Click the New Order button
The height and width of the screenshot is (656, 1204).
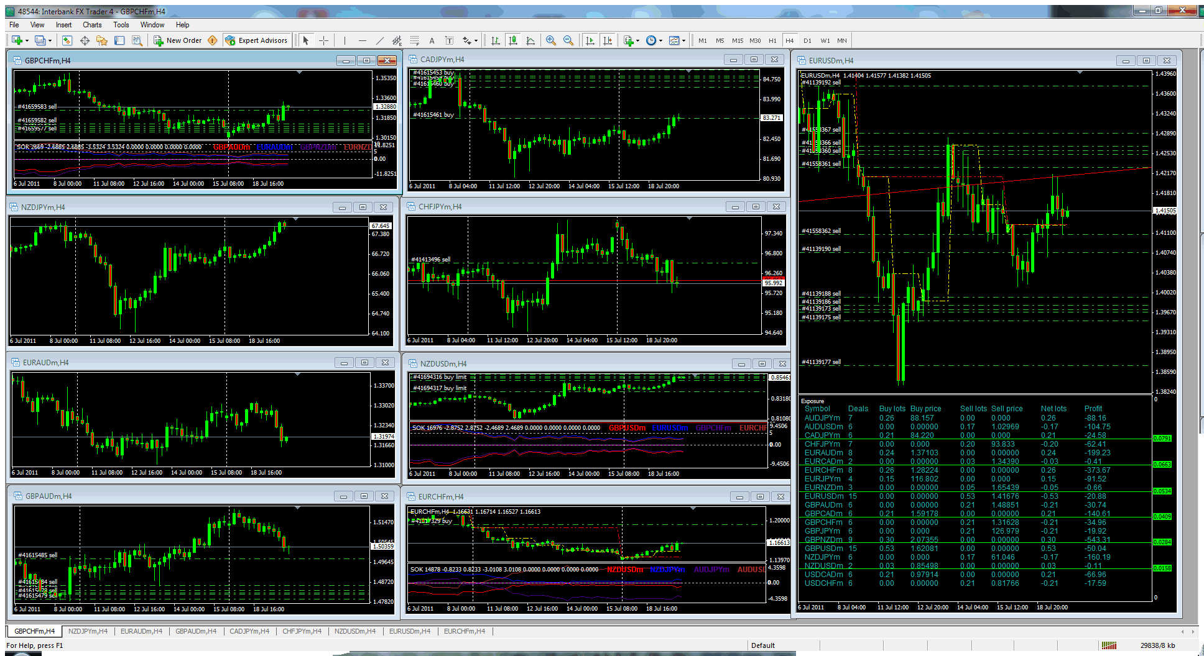178,40
